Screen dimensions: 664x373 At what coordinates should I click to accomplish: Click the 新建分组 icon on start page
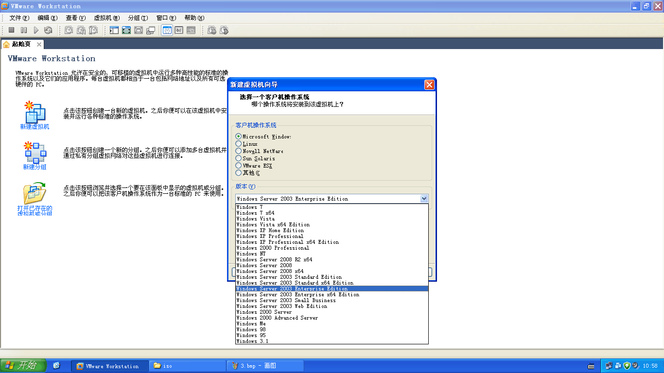pyautogui.click(x=35, y=152)
